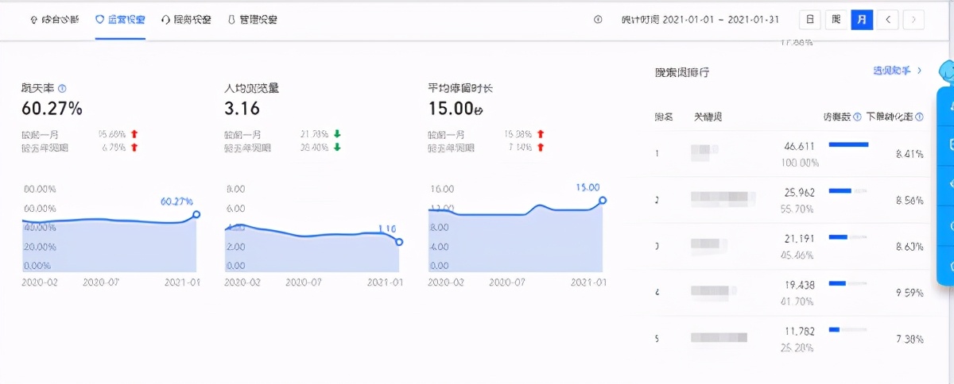The width and height of the screenshot is (954, 384).
Task: Click the info icon beside 下单转化率 header
Action: [x=920, y=117]
